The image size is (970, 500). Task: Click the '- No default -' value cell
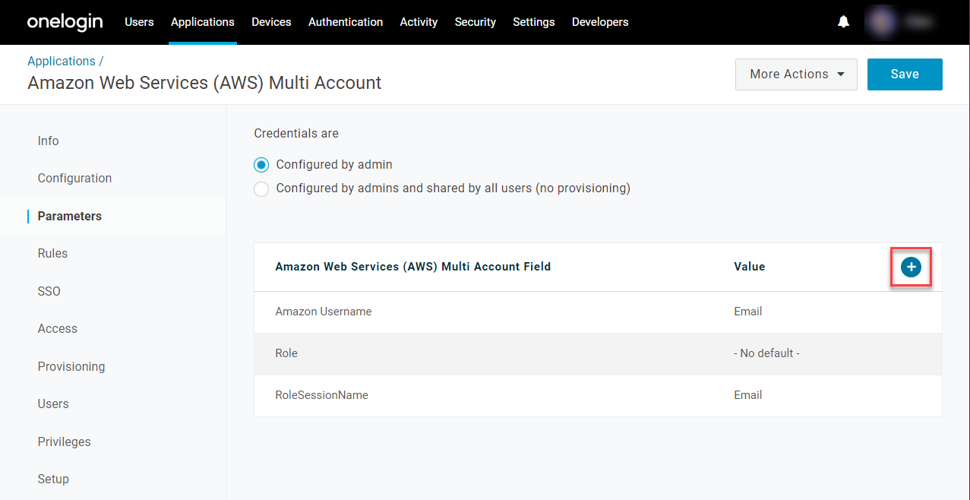[766, 353]
